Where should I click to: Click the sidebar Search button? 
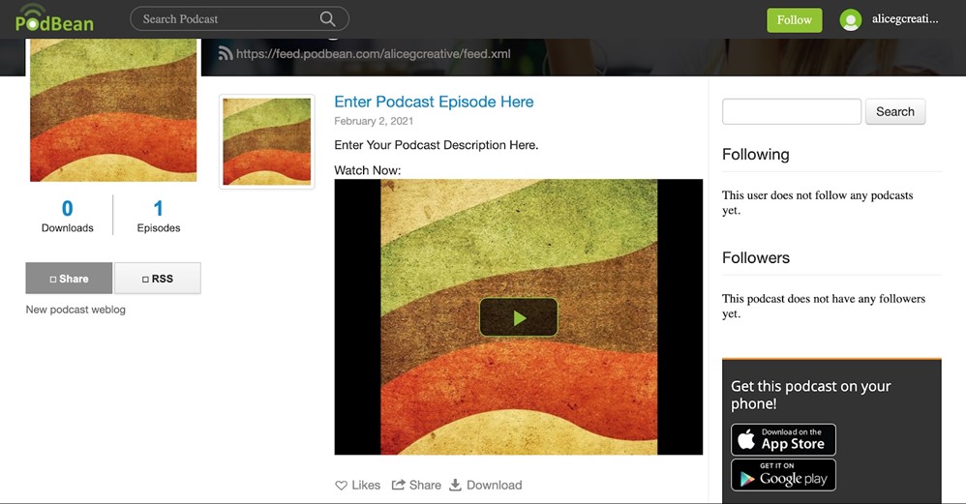coord(895,111)
